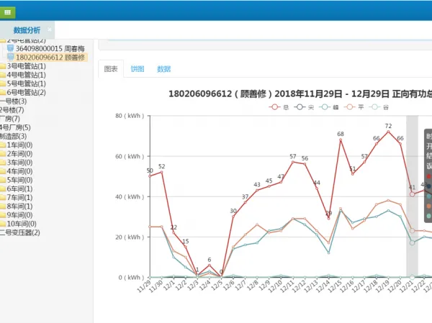Toggle the 峰 series in chart legend

point(329,107)
